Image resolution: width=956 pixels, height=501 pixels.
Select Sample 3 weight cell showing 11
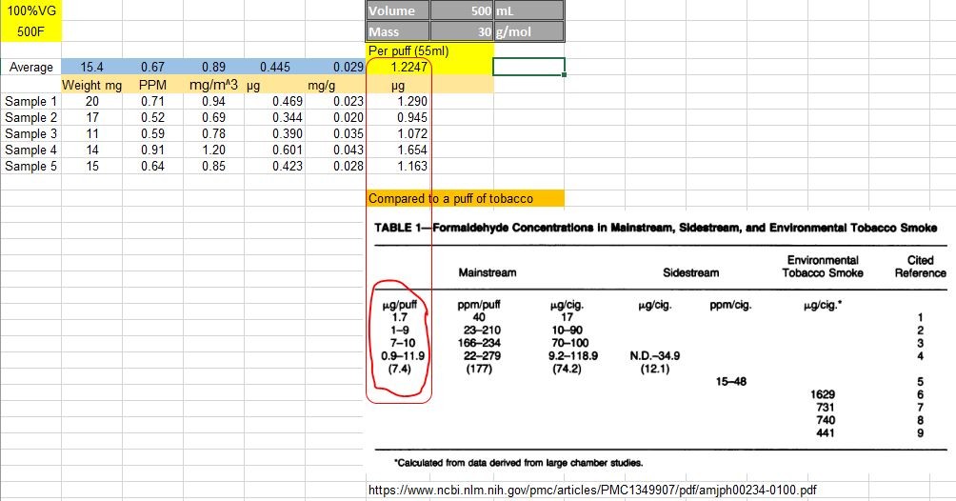tap(92, 133)
